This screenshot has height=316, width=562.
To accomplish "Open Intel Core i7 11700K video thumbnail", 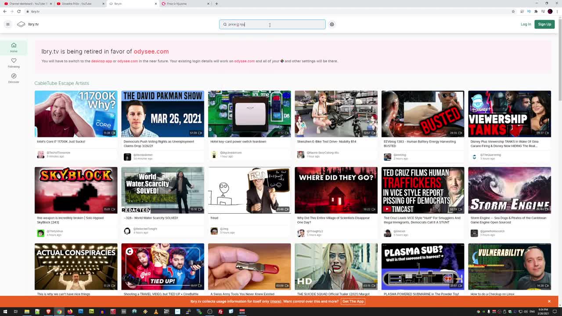I will click(x=76, y=114).
